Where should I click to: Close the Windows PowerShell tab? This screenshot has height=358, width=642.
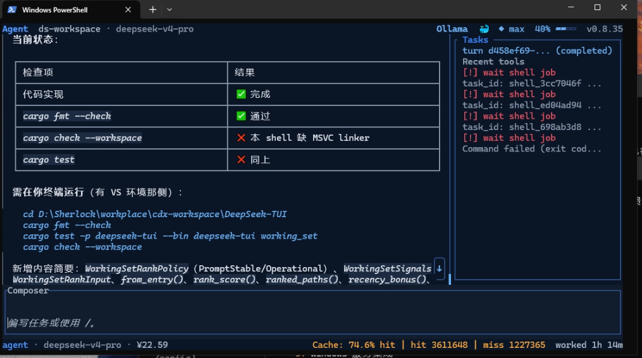128,9
